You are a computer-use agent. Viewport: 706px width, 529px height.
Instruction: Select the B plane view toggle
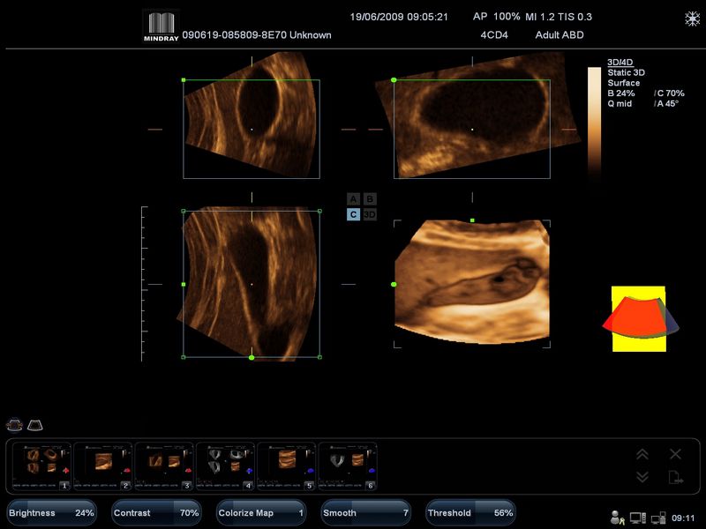tap(370, 199)
